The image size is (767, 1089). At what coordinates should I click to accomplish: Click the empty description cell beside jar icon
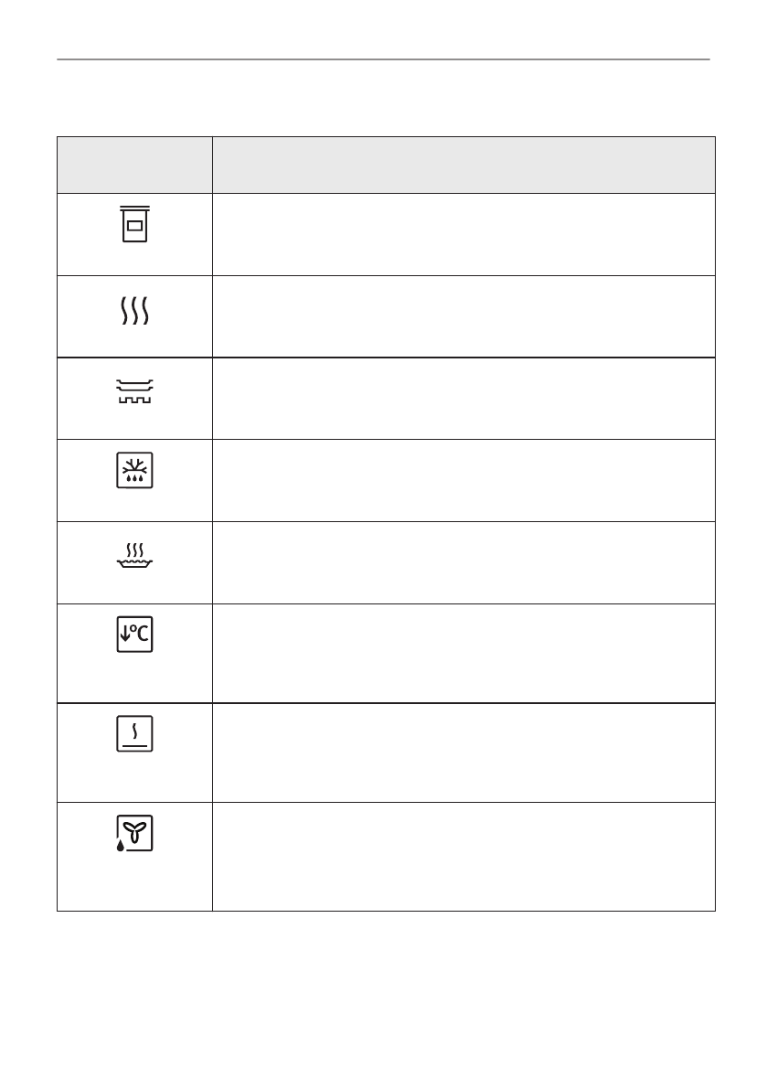pyautogui.click(x=463, y=234)
